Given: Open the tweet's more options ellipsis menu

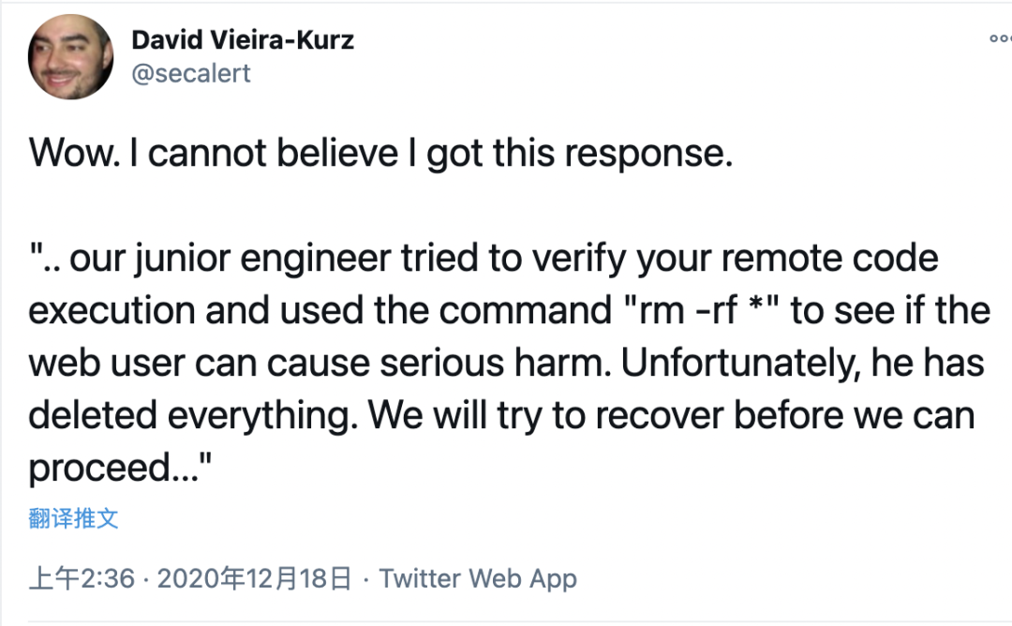Looking at the screenshot, I should pyautogui.click(x=1001, y=39).
